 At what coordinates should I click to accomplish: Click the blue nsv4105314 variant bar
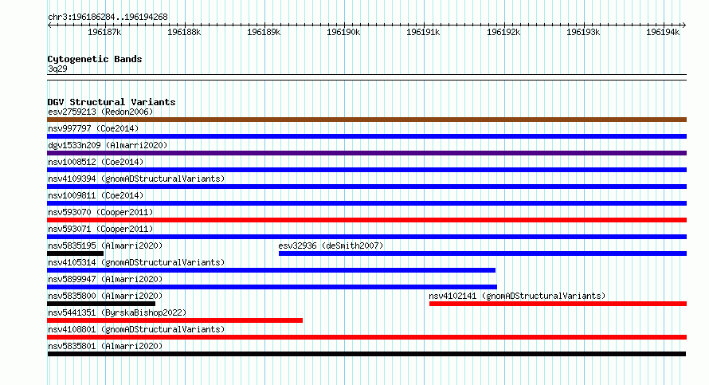(272, 270)
